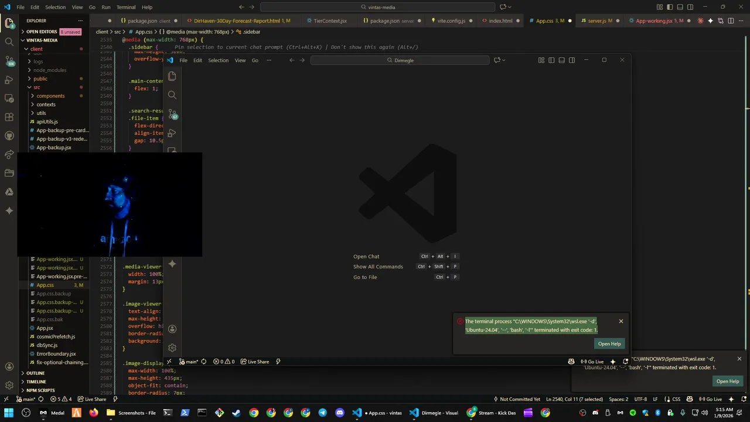This screenshot has height=422, width=750.
Task: Click Go Forward arrow in Dirmegle title bar
Action: (302, 60)
